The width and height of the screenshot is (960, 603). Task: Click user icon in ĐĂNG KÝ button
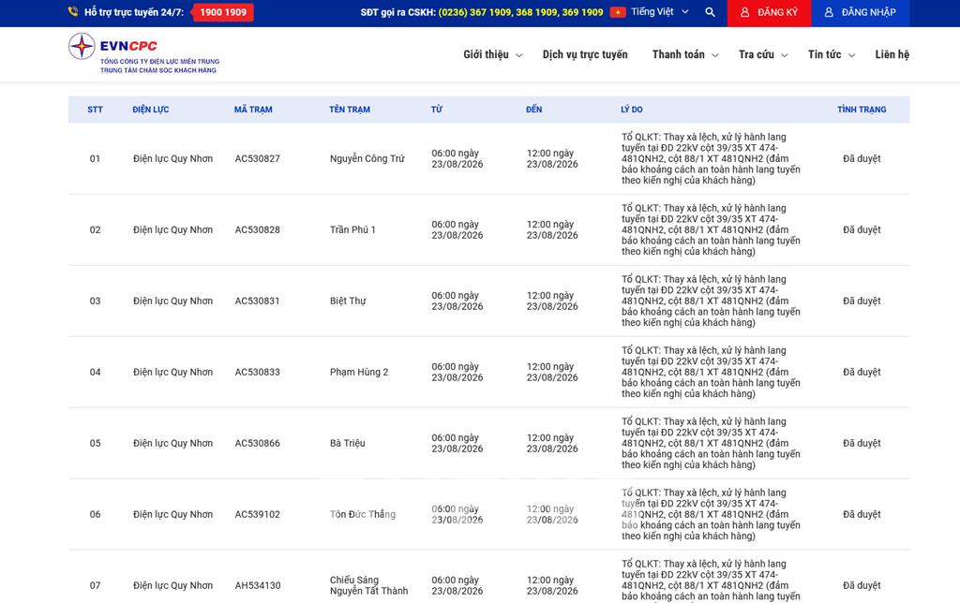(x=744, y=12)
